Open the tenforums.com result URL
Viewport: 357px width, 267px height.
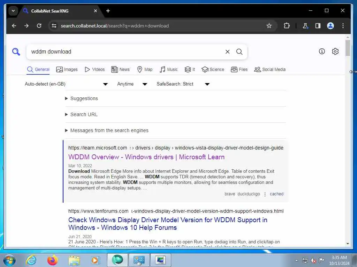[176, 211]
